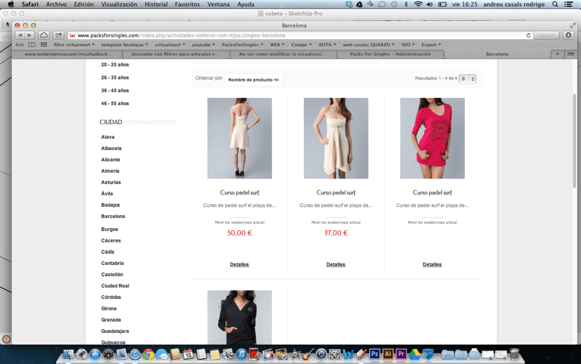Add a new tab with plus button

click(x=557, y=54)
